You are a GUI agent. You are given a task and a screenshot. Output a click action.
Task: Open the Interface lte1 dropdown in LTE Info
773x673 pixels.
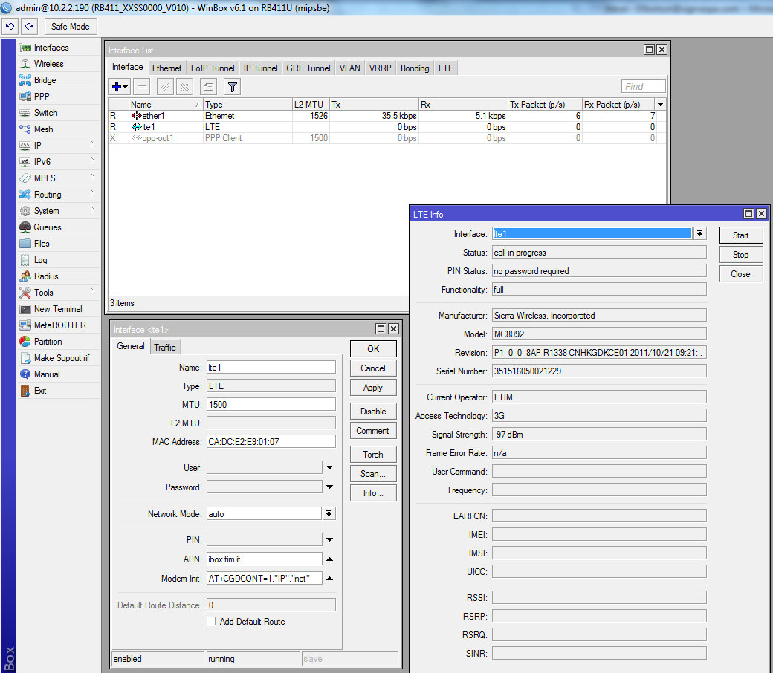(699, 234)
